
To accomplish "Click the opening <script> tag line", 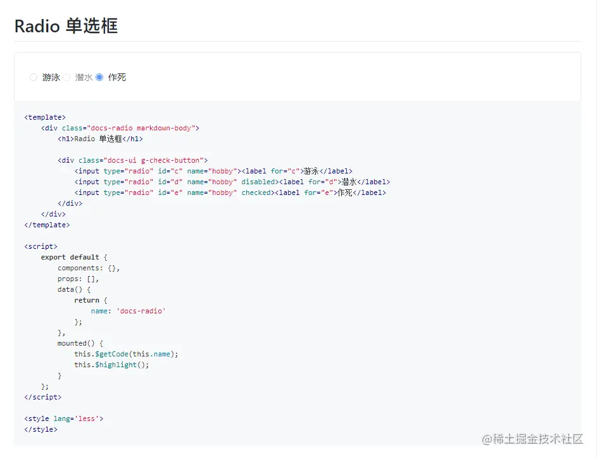I will click(41, 246).
